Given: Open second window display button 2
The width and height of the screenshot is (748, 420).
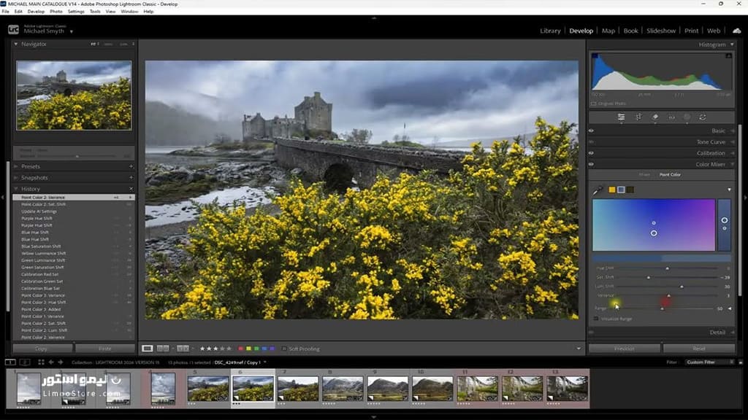Looking at the screenshot, I should (x=25, y=362).
